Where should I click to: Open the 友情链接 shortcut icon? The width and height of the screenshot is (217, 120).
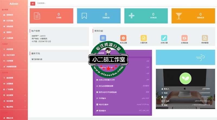184,38
